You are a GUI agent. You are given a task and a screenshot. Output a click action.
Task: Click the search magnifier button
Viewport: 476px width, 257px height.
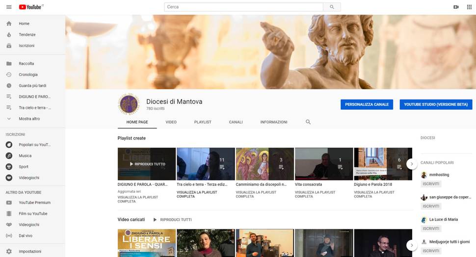click(332, 7)
